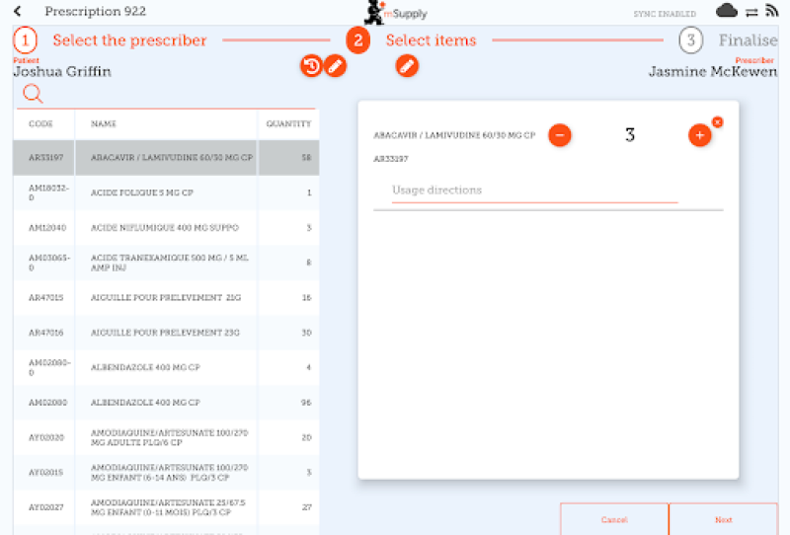The width and height of the screenshot is (790, 535).
Task: Click the Usage directions field
Action: click(x=534, y=190)
